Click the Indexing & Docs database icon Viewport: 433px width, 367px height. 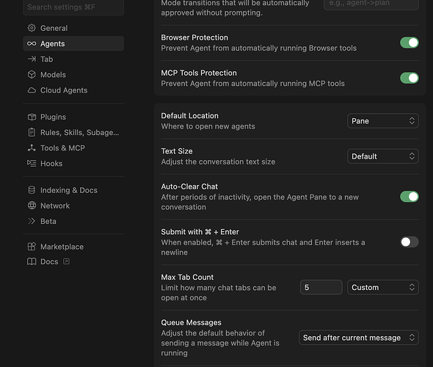(x=32, y=190)
